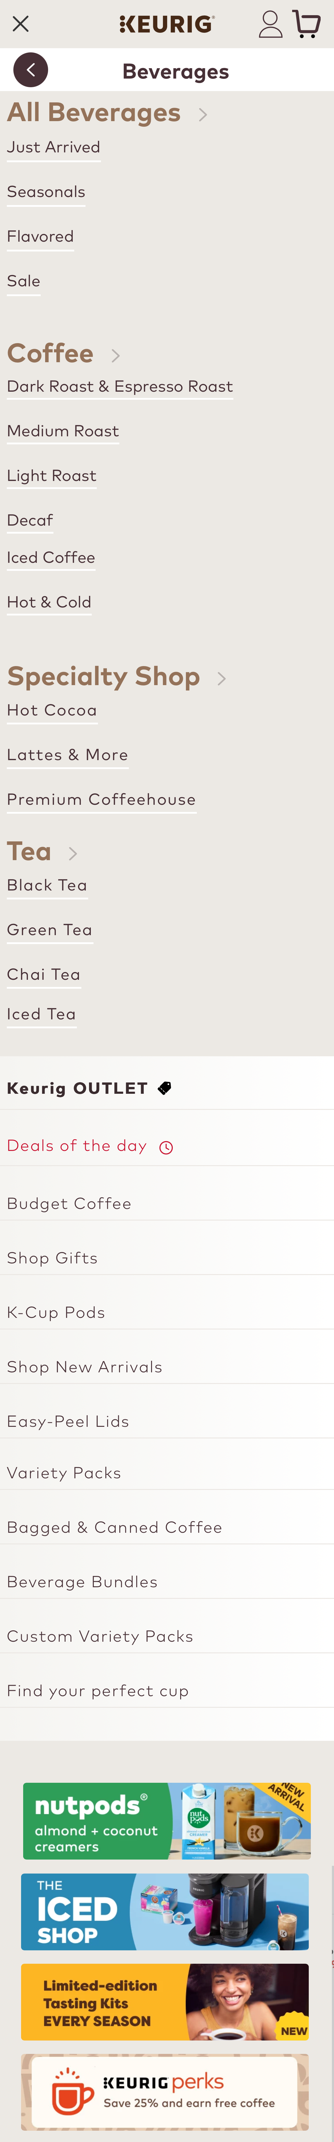Screen dimensions: 334x2142
Task: Click the Keurig logo
Action: pos(167,24)
